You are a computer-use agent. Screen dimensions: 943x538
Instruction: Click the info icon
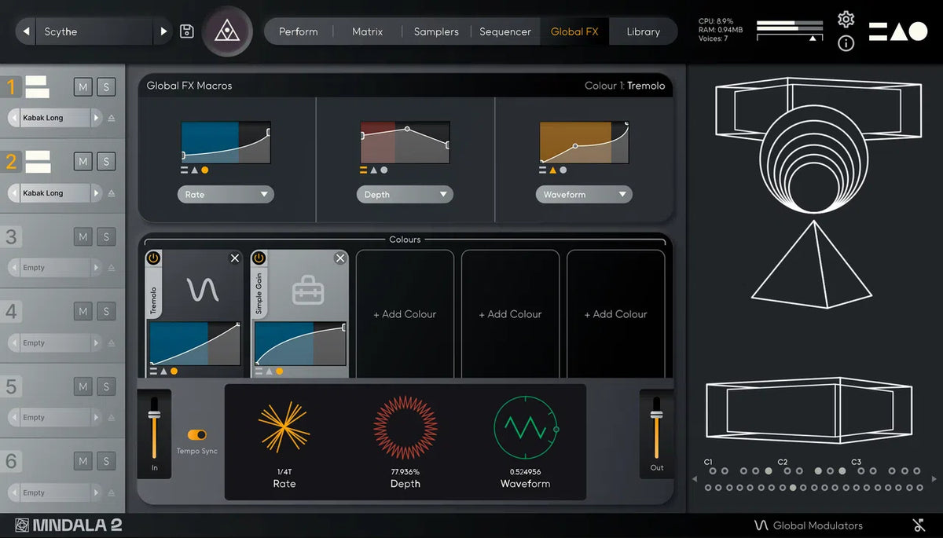(x=846, y=43)
